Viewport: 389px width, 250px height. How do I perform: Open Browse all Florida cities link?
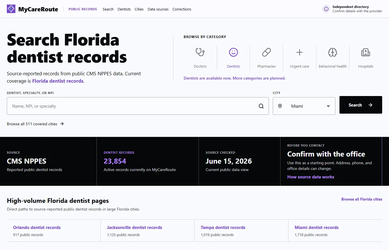362,199
